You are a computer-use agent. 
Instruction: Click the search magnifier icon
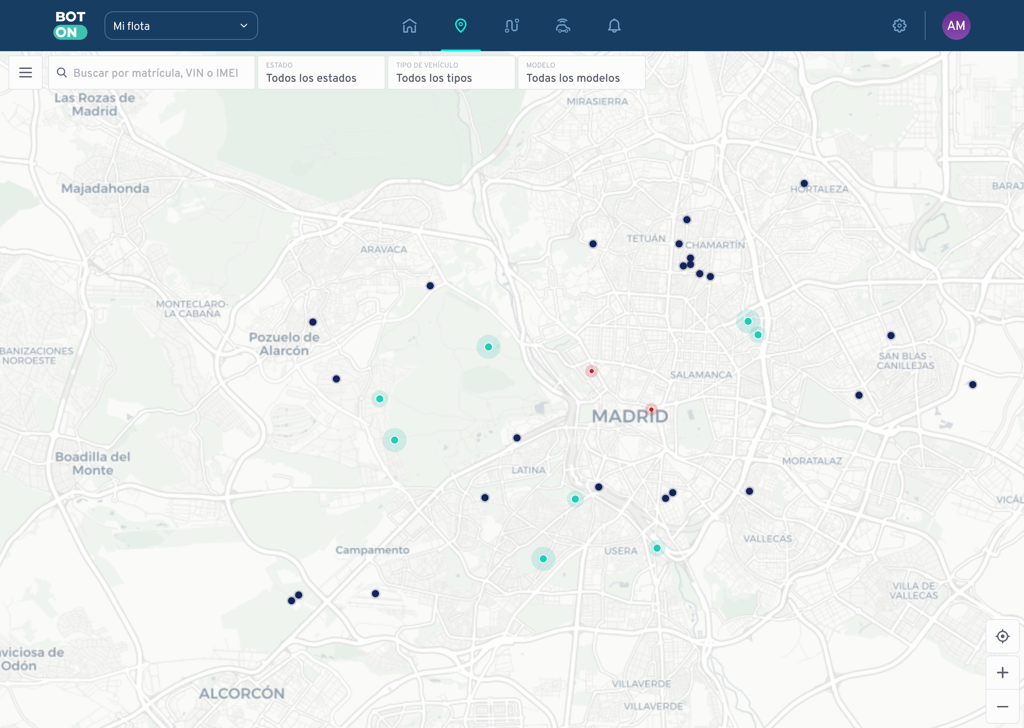[62, 72]
